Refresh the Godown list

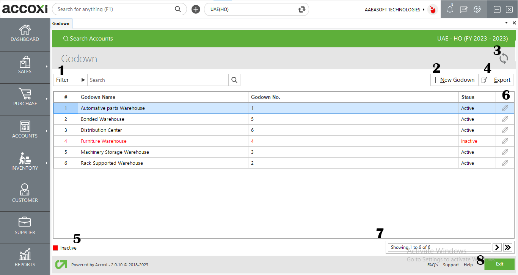503,58
